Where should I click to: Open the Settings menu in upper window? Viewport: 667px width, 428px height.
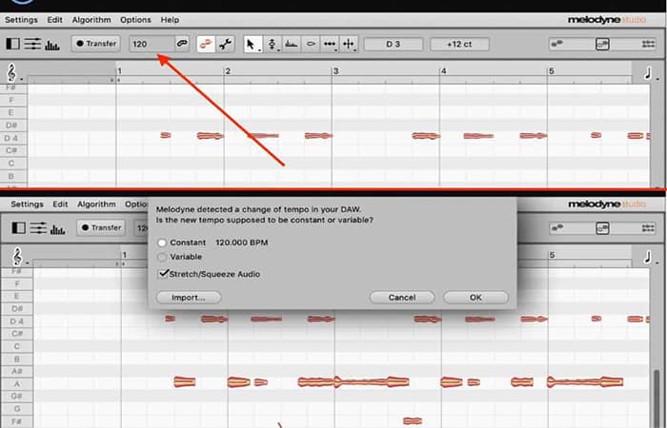(21, 20)
